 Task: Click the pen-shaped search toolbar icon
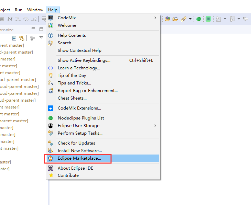pyautogui.click(x=184, y=19)
